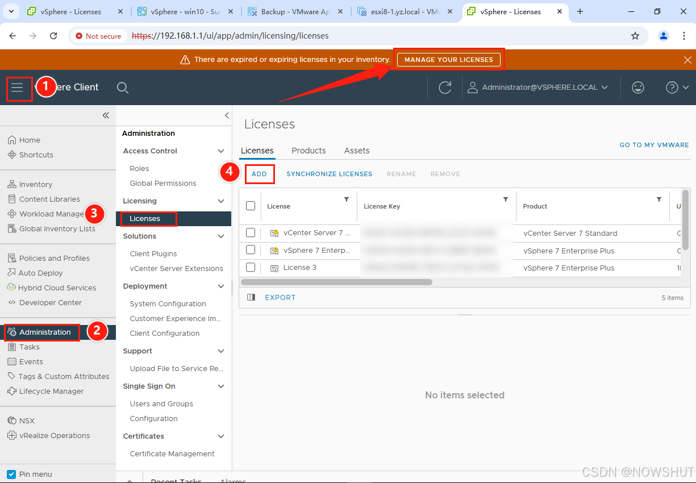Image resolution: width=696 pixels, height=483 pixels.
Task: Collapse the Licensing section
Action: 221,201
